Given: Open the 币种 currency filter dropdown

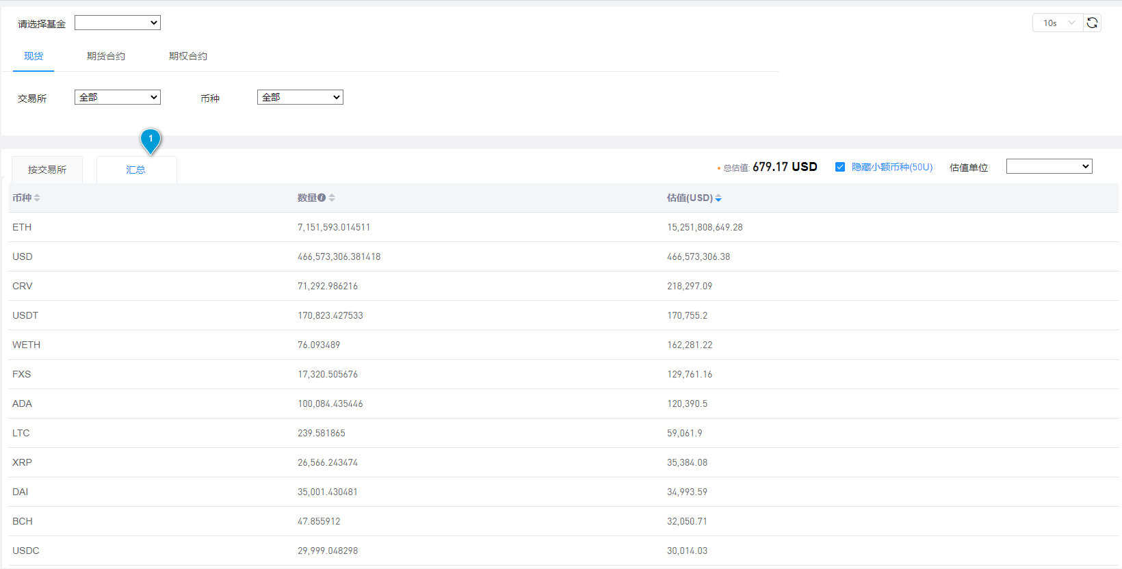Looking at the screenshot, I should (x=300, y=97).
